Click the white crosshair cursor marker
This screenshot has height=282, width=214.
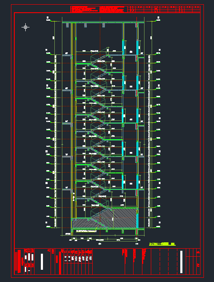point(25,27)
